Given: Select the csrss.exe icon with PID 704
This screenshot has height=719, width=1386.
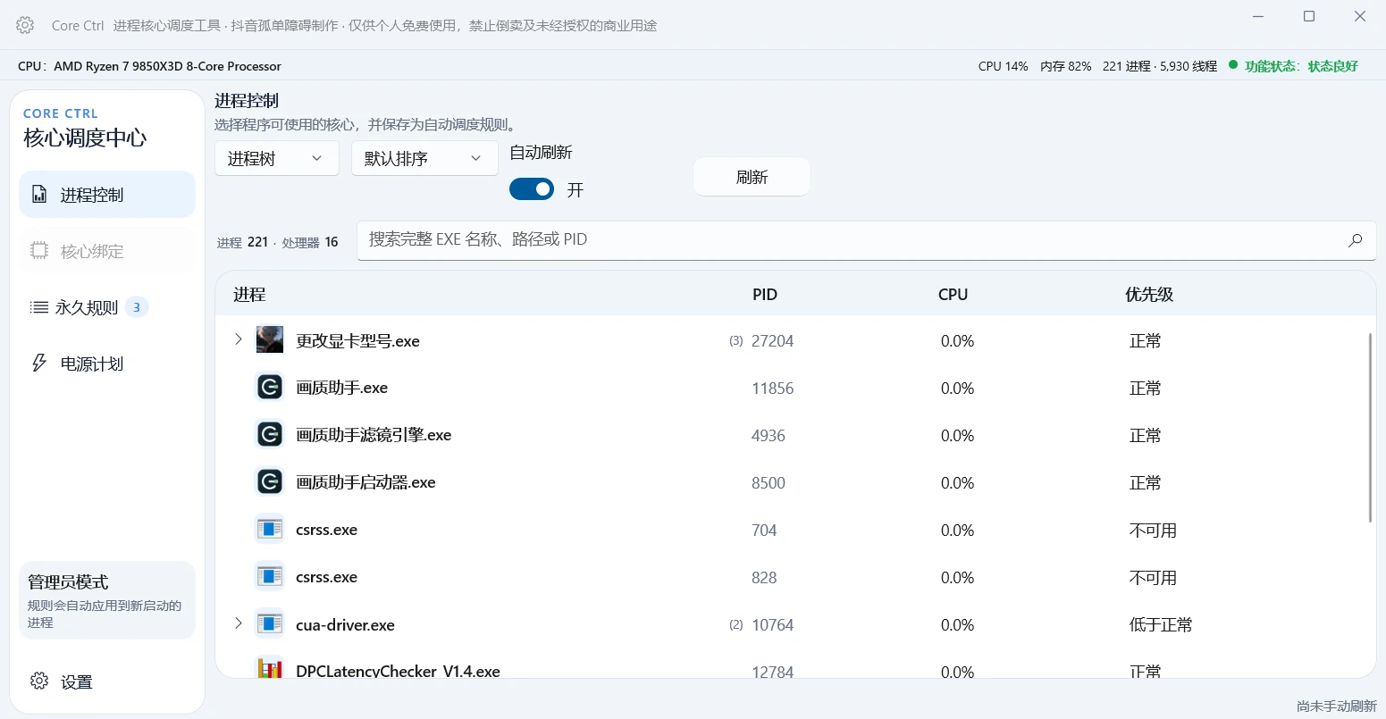Looking at the screenshot, I should point(270,530).
